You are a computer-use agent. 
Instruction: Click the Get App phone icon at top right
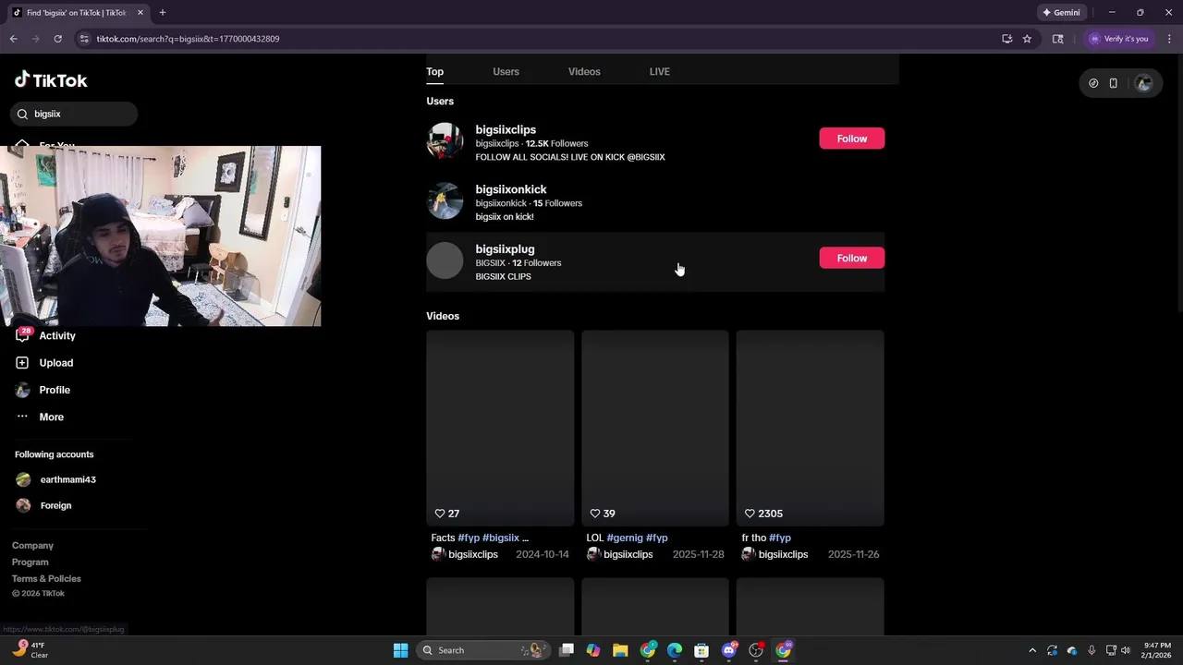point(1114,83)
